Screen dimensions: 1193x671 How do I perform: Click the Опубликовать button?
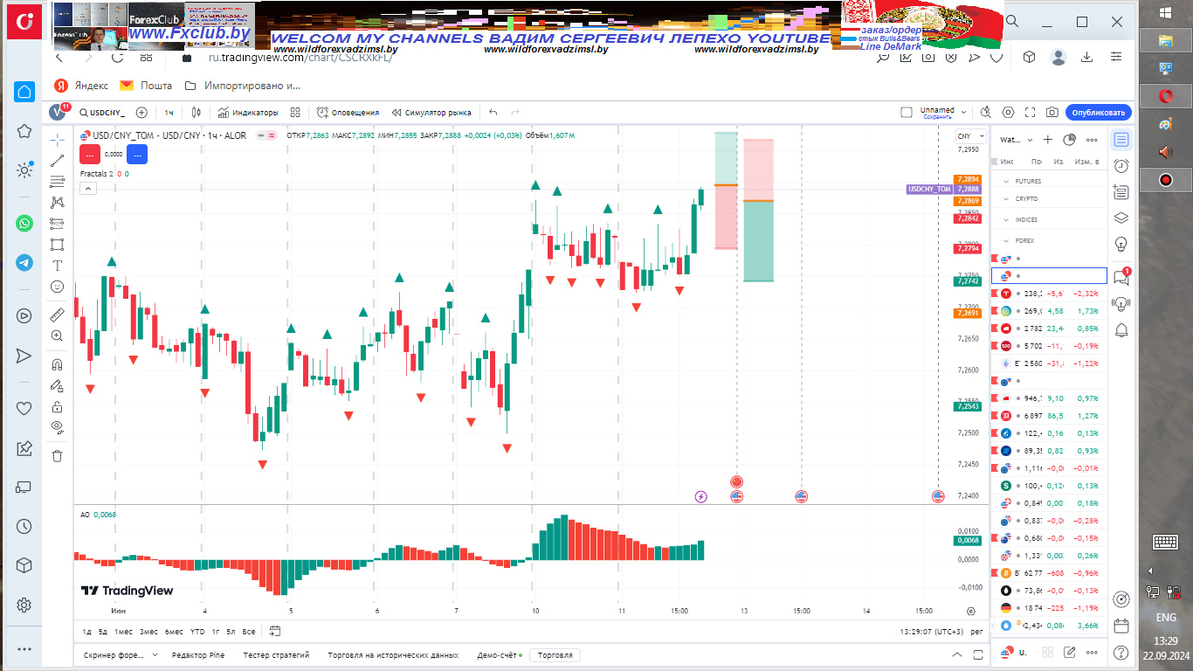(x=1099, y=113)
